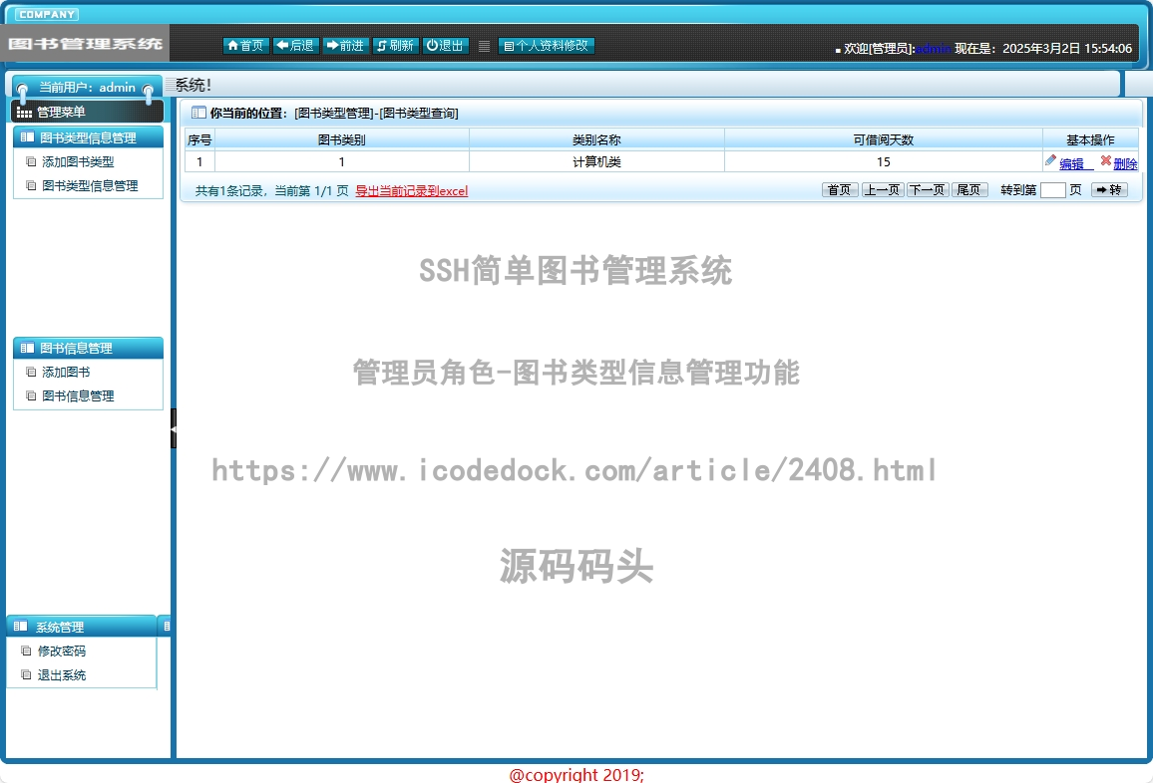Collapse the 图书类型信息管理 menu section header
The image size is (1153, 783).
pos(88,137)
